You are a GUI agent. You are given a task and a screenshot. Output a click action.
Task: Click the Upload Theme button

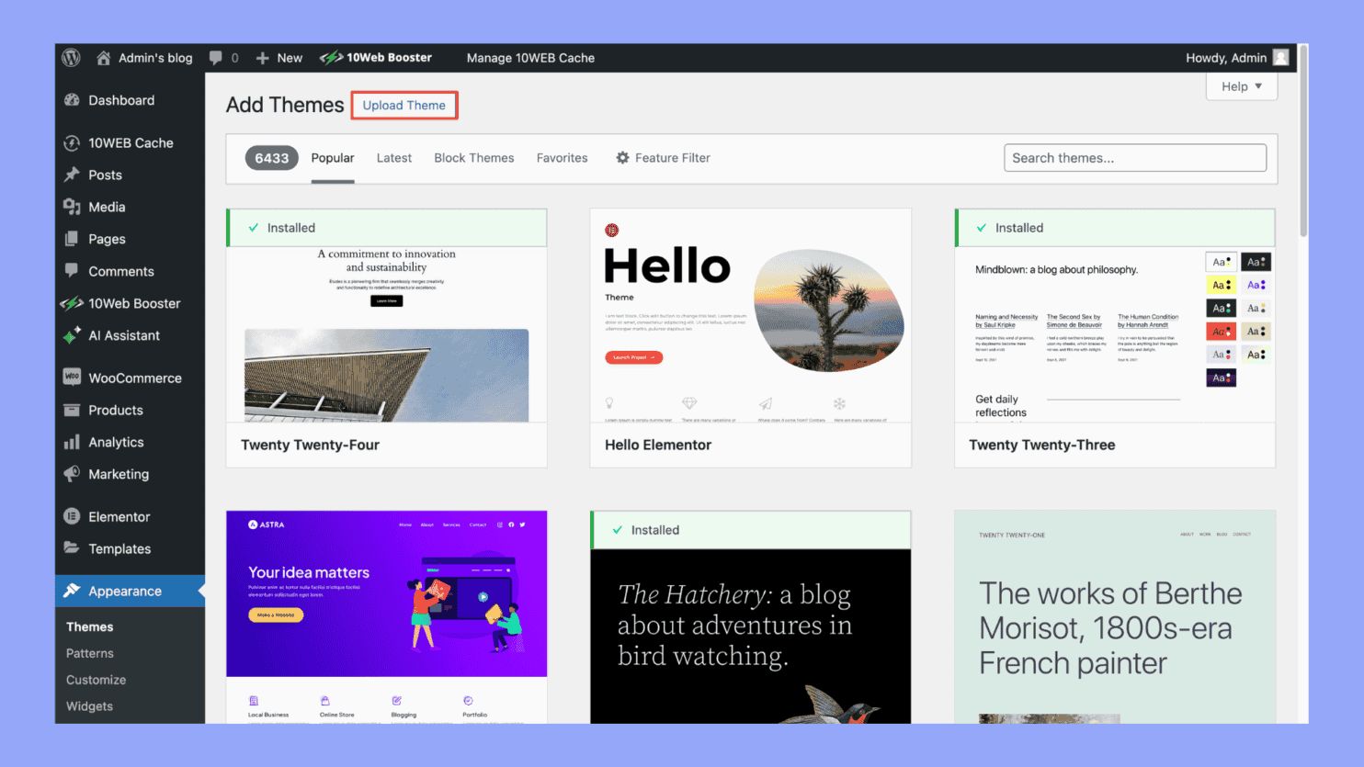(x=404, y=106)
